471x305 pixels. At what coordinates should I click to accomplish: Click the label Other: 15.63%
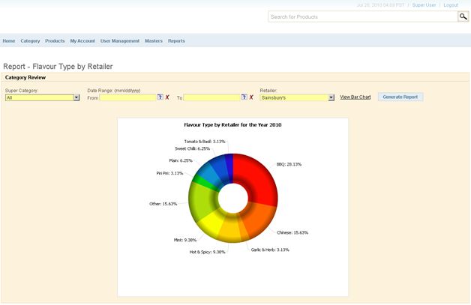click(x=163, y=204)
